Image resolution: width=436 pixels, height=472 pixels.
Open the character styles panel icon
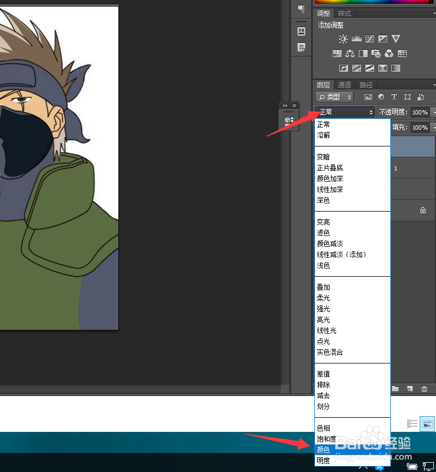pos(301,31)
